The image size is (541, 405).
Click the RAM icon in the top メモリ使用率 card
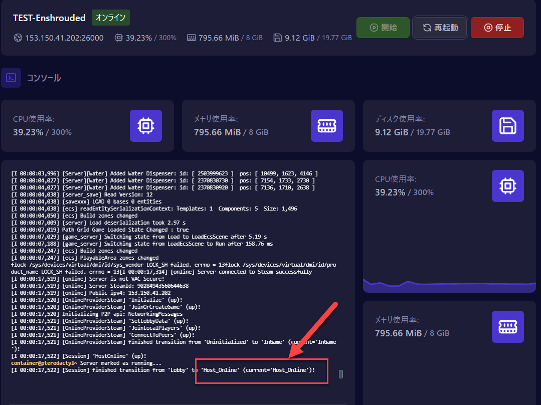pyautogui.click(x=326, y=125)
